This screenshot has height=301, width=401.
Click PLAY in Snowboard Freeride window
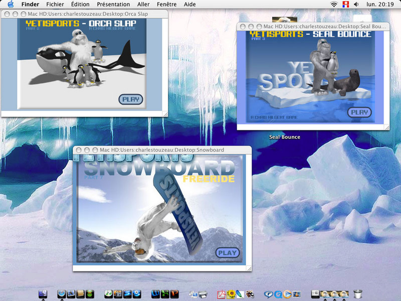(228, 253)
